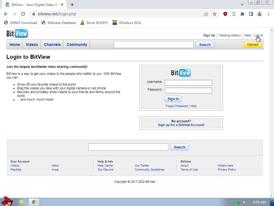Click Sign up for a BitView Account!

tap(181, 125)
